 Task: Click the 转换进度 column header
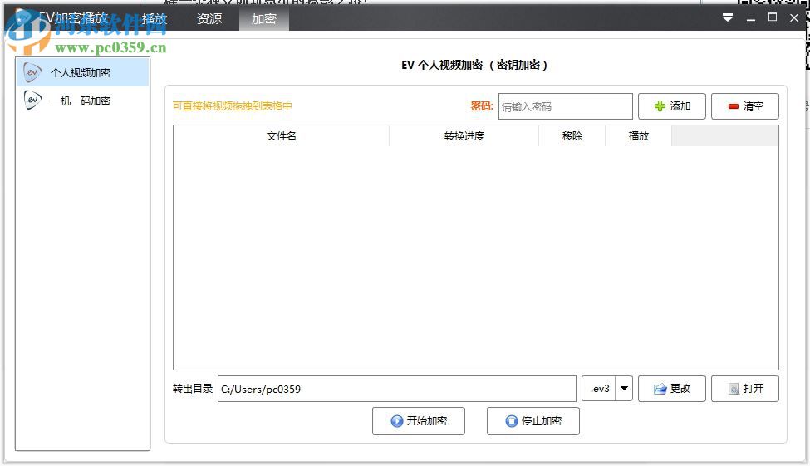[x=464, y=136]
